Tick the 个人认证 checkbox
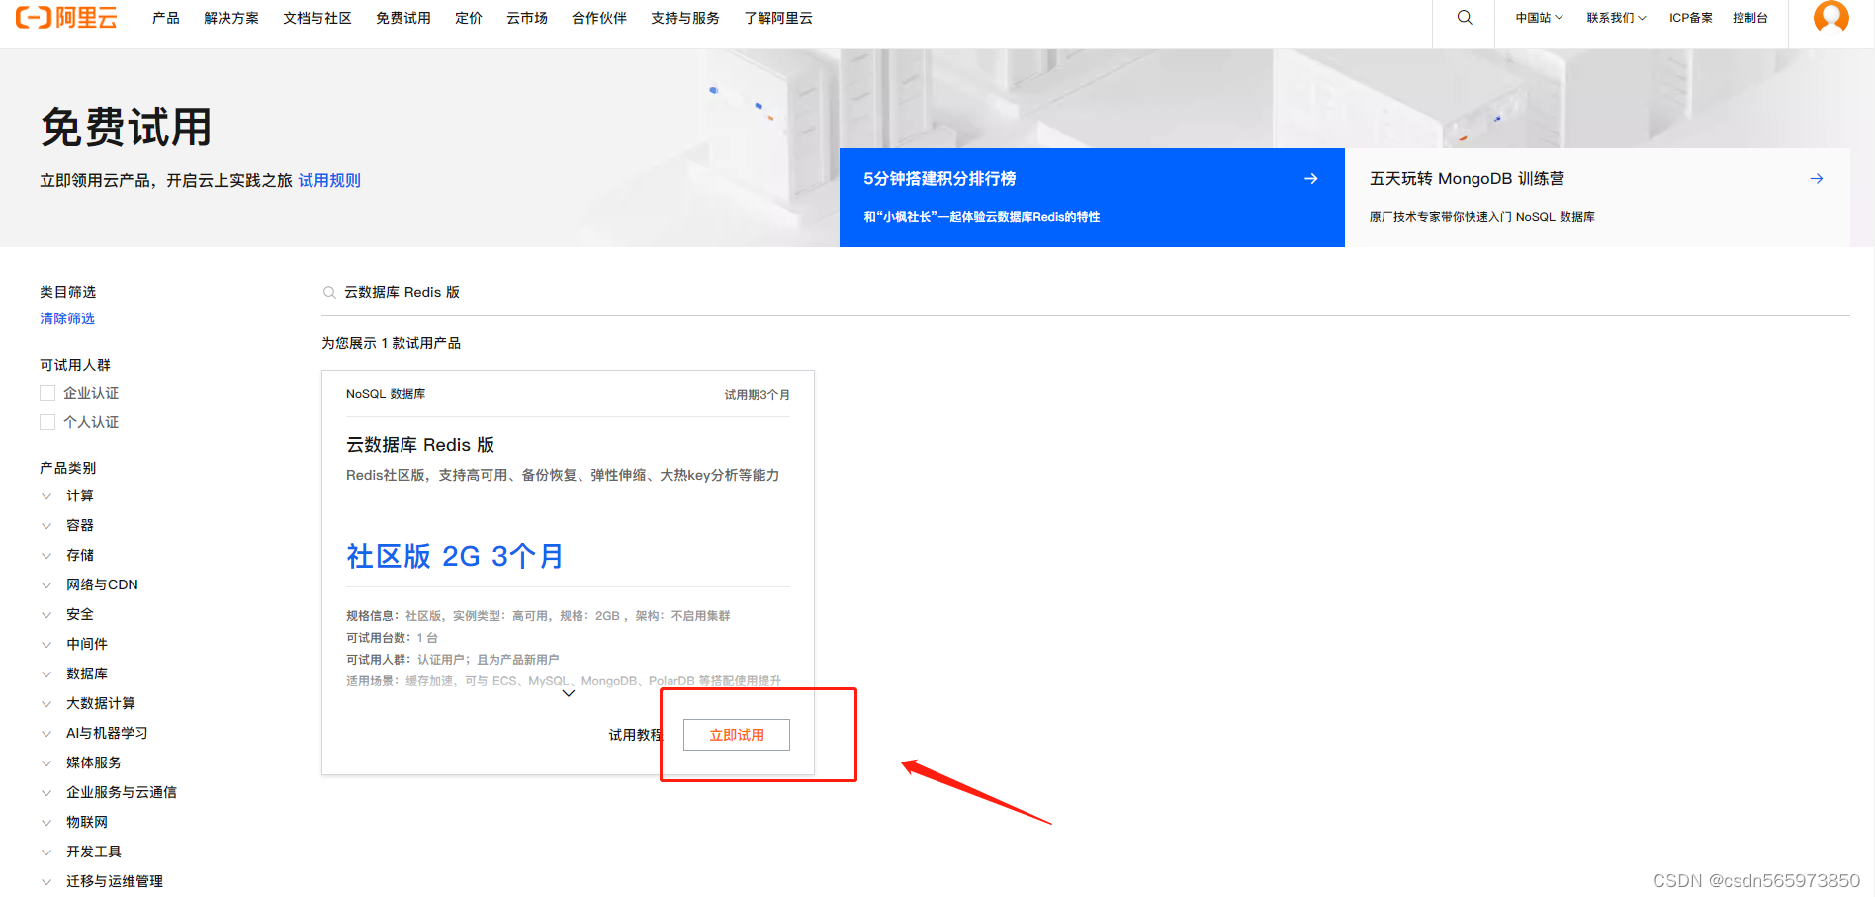The width and height of the screenshot is (1875, 897). (47, 422)
